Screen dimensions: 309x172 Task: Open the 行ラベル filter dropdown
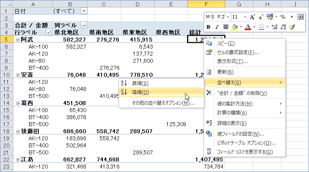(49, 32)
